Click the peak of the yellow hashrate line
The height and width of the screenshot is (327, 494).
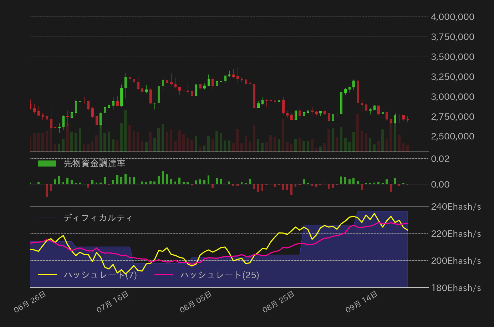[x=375, y=213]
